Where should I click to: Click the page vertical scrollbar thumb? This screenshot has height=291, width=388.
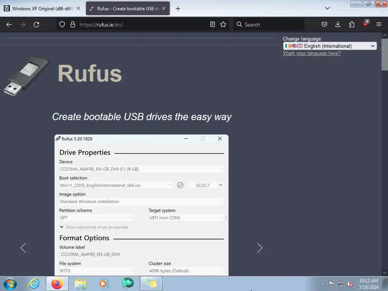(385, 55)
